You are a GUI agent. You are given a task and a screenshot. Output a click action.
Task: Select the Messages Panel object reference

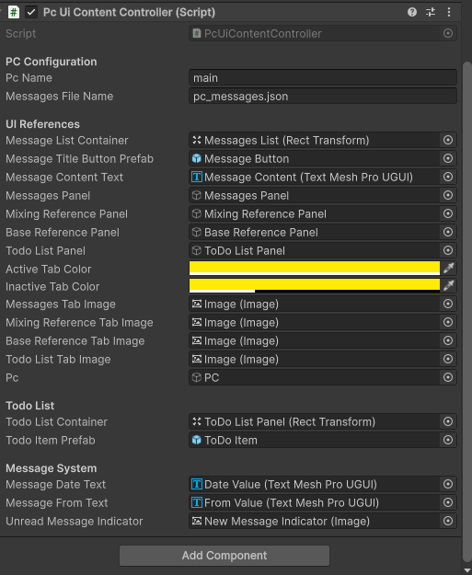(315, 195)
